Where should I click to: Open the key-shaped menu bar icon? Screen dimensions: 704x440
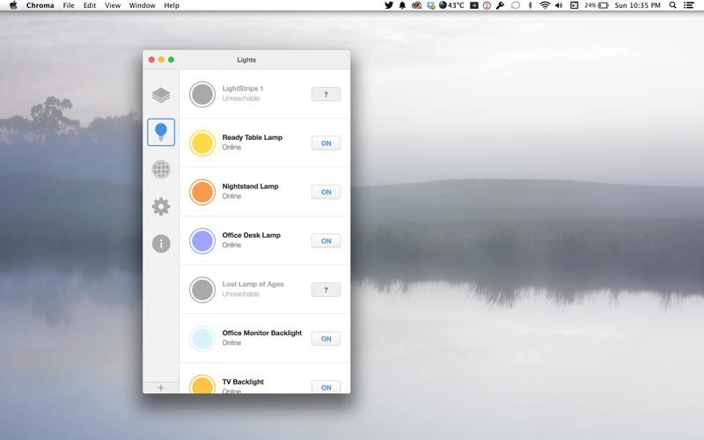500,5
